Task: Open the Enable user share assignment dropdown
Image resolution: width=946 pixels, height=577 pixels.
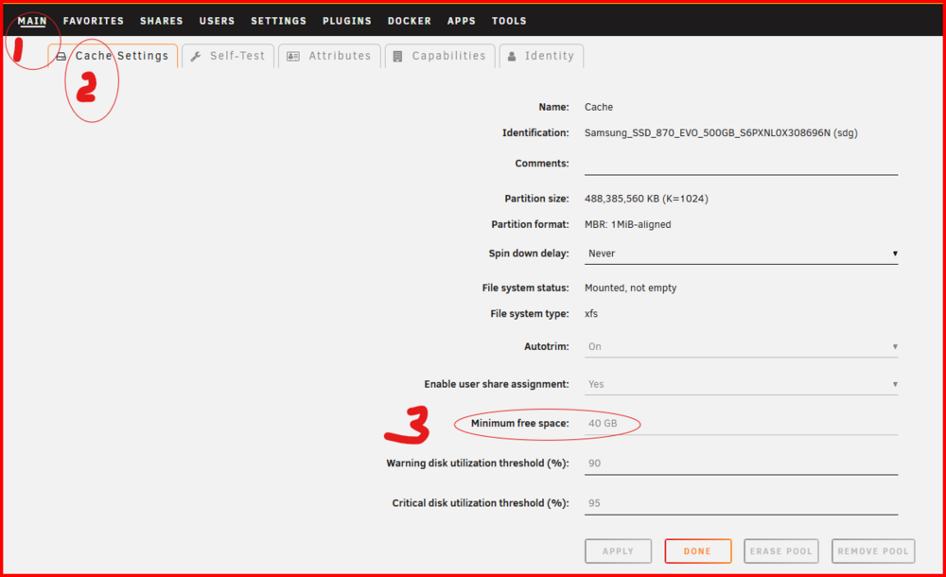Action: click(741, 384)
